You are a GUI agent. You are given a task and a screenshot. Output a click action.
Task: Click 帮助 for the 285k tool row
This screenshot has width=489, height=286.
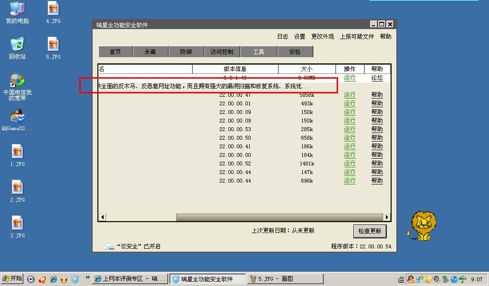[x=377, y=129]
